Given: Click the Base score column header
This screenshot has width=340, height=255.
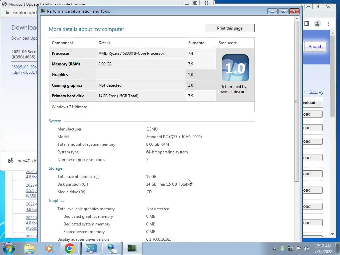Looking at the screenshot, I should (227, 43).
